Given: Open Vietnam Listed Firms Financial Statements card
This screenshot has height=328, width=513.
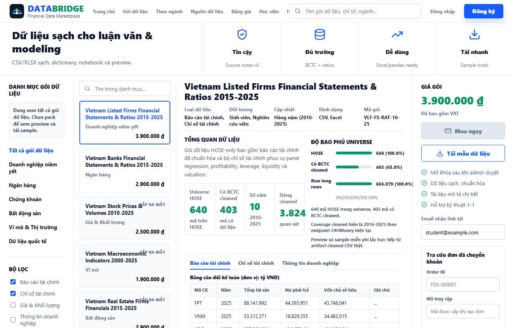Looking at the screenshot, I should (x=125, y=122).
